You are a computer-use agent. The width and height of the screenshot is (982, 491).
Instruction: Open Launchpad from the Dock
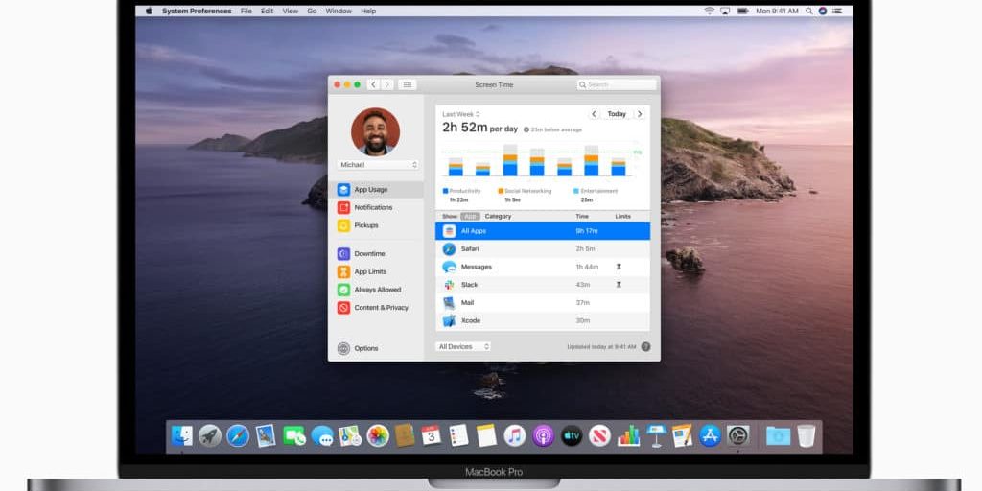[210, 436]
